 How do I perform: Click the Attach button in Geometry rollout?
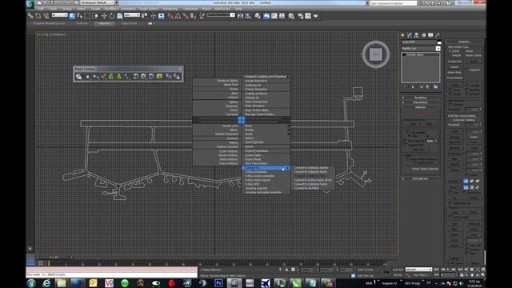coord(454,67)
